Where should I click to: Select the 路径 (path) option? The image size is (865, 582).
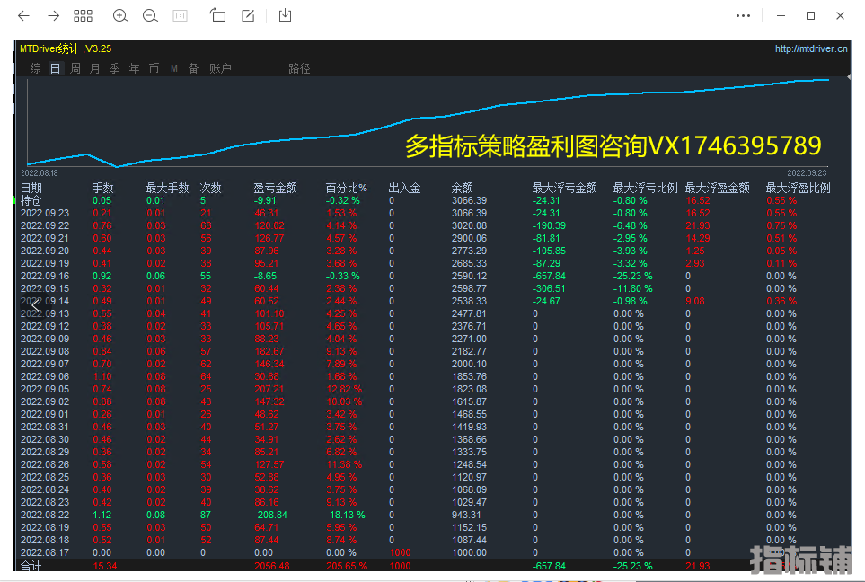[x=299, y=68]
